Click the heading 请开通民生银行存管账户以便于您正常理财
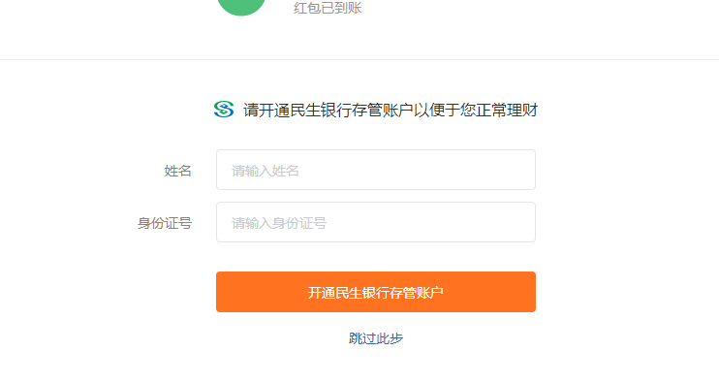Screen dimensions: 719x383 391,111
